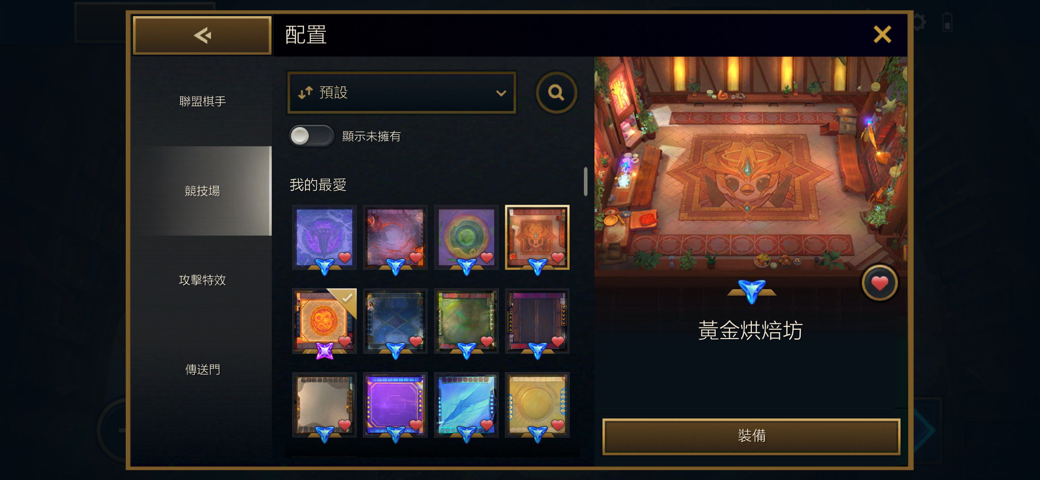The height and width of the screenshot is (480, 1040).
Task: Select the equipped orange dragon arena thumbnail
Action: click(324, 320)
